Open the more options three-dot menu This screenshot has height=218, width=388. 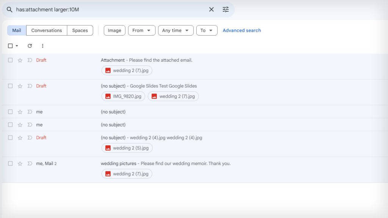[42, 46]
